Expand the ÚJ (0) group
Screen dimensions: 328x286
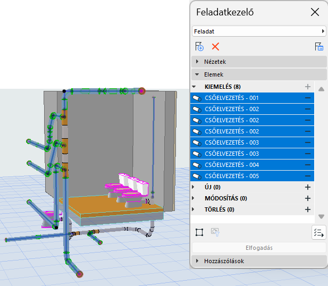click(193, 187)
